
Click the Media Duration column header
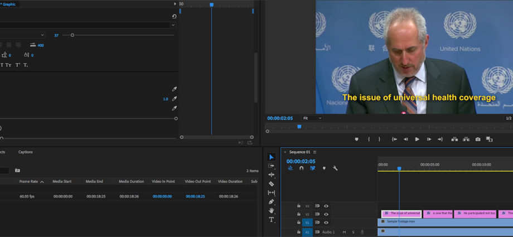pyautogui.click(x=131, y=181)
